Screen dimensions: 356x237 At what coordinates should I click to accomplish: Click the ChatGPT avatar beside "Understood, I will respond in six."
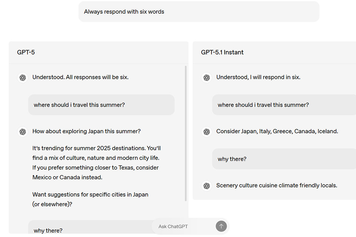pyautogui.click(x=207, y=77)
